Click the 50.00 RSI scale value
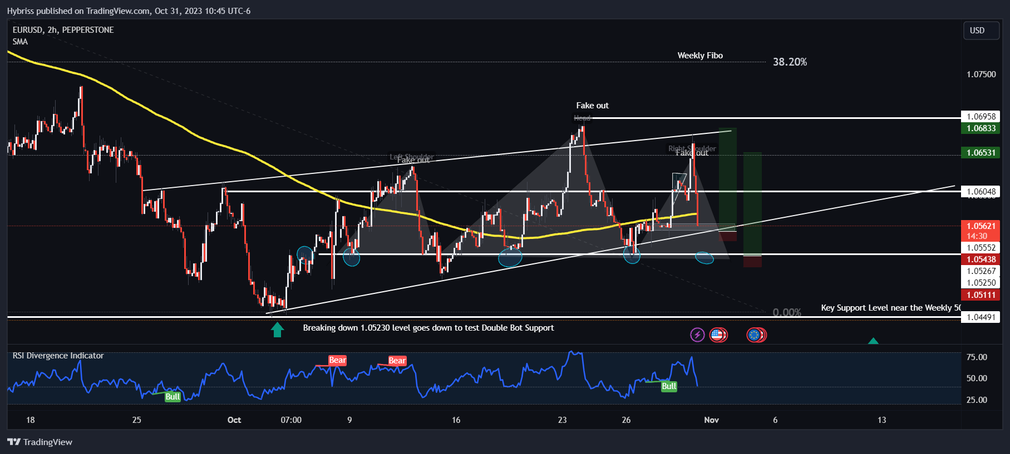Image resolution: width=1010 pixels, height=454 pixels. coord(977,378)
